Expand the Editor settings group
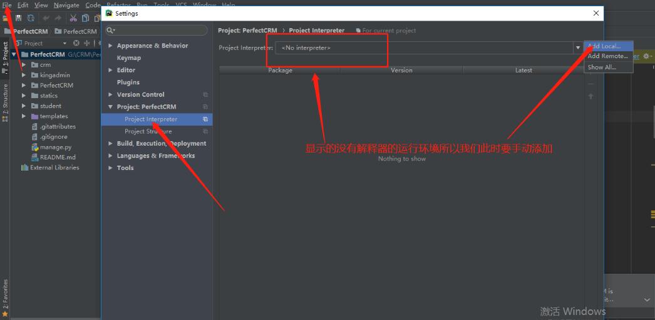Image resolution: width=655 pixels, height=320 pixels. 111,71
